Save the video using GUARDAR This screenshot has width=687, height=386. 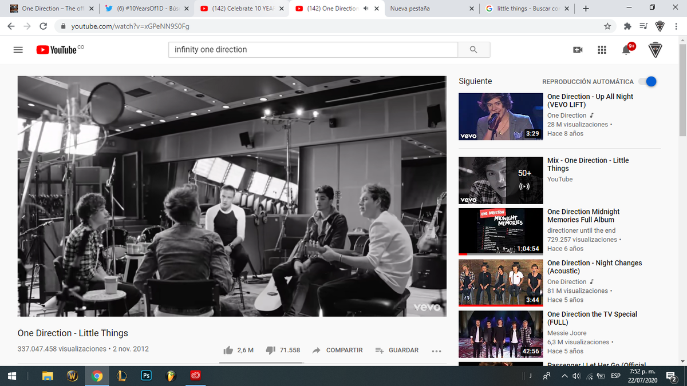click(x=397, y=350)
